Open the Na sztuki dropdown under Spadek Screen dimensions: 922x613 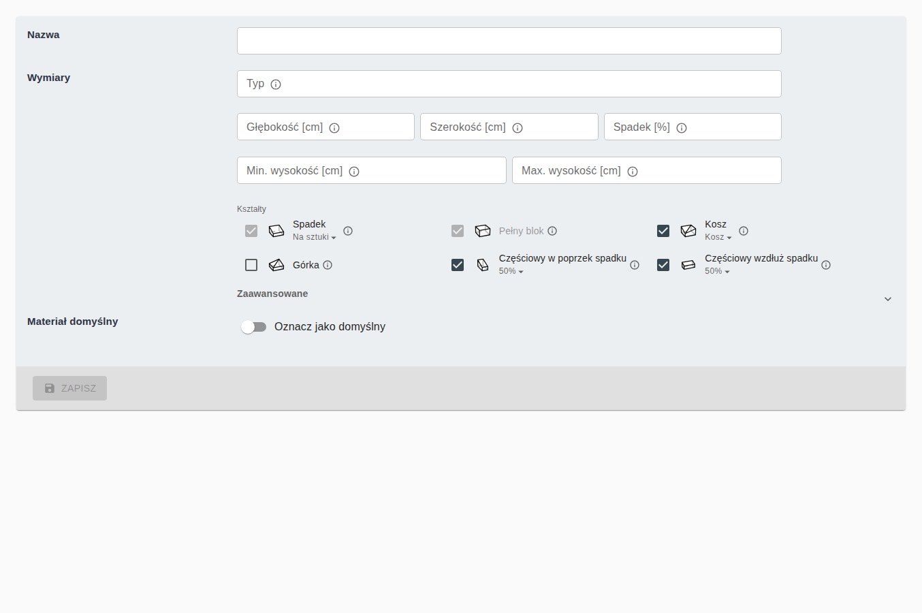(x=315, y=237)
